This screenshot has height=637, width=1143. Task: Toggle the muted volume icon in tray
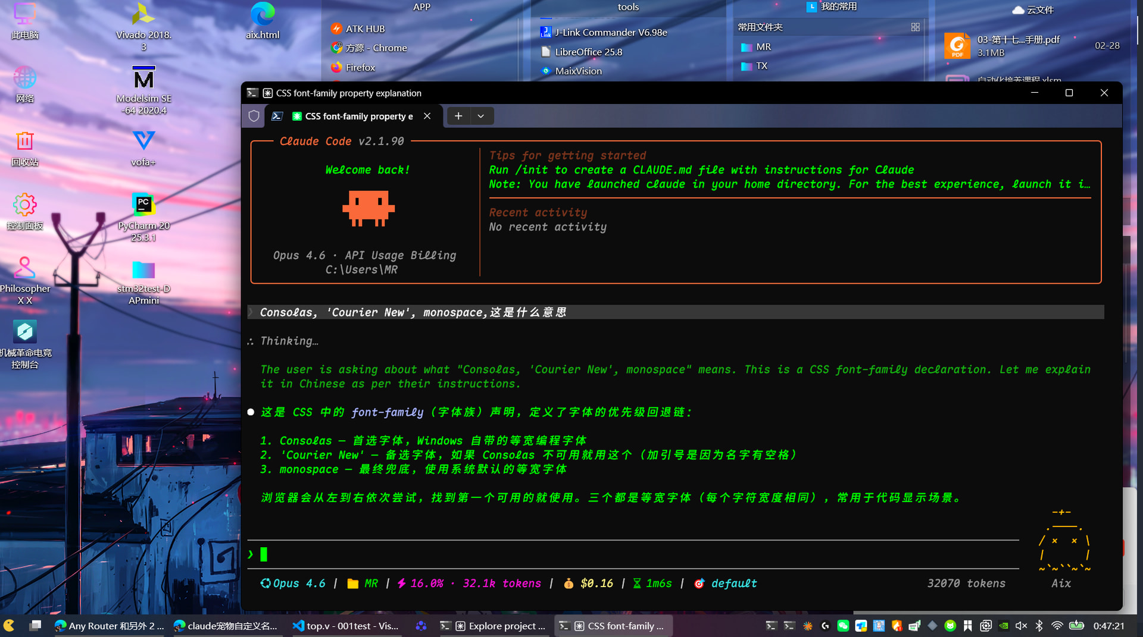[x=1022, y=626]
